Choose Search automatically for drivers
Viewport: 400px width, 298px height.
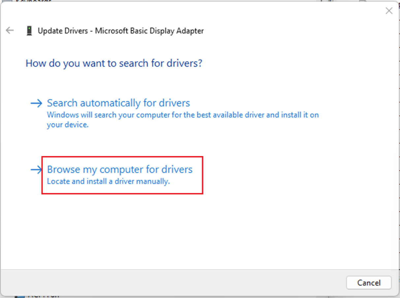118,103
